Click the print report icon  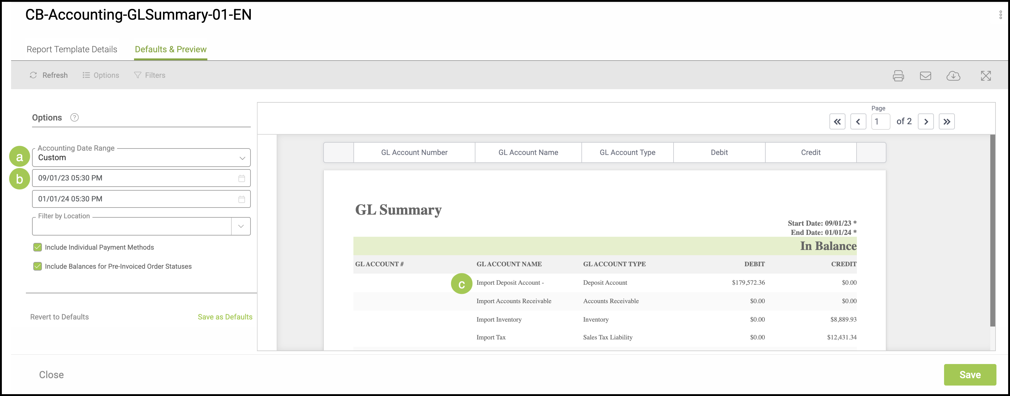point(898,76)
